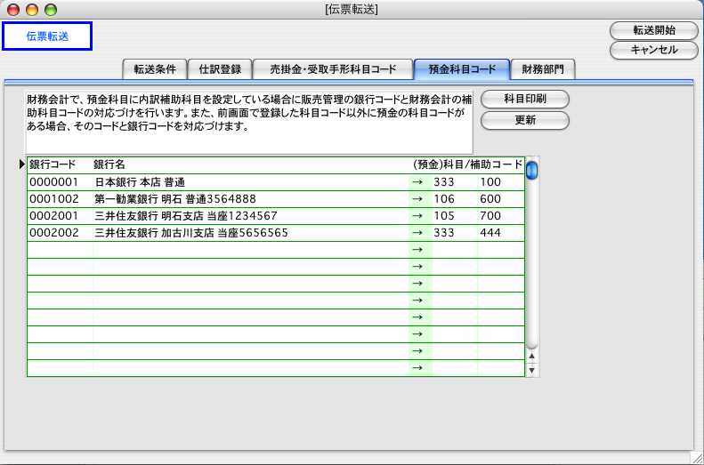704x465 pixels.
Task: Click the blue scrollbar thumb
Action: pyautogui.click(x=531, y=171)
